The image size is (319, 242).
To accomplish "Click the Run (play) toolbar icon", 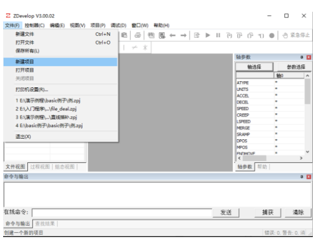I will 208,35.
